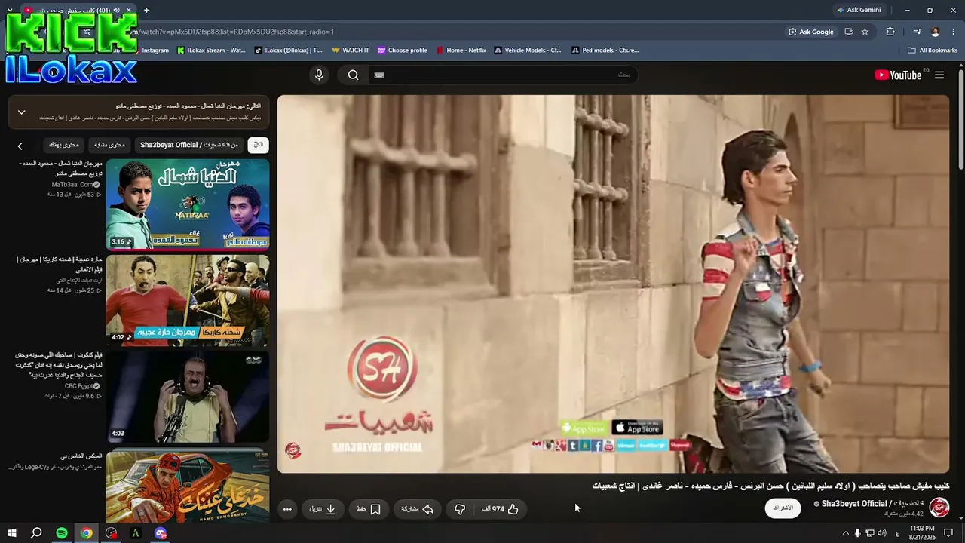Image resolution: width=965 pixels, height=543 pixels.
Task: Click the Ask Google button in address bar
Action: (811, 32)
